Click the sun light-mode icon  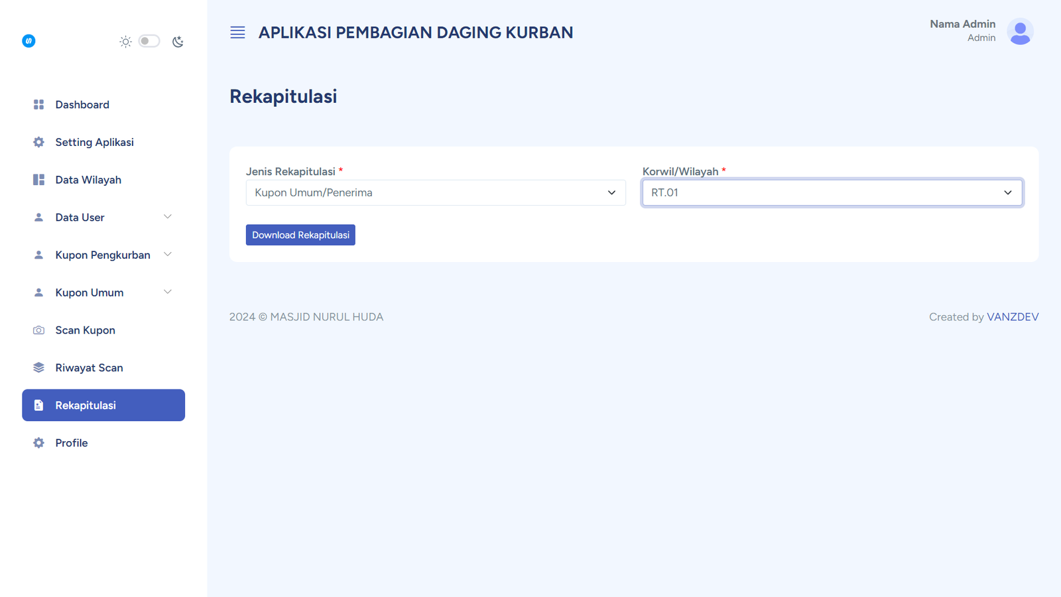(125, 42)
